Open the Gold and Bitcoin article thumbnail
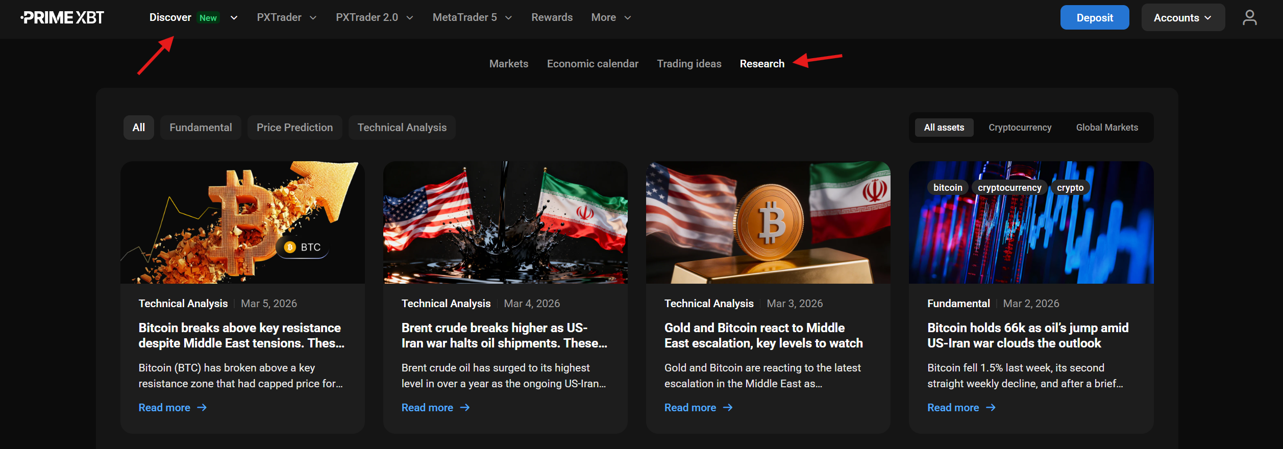Viewport: 1283px width, 449px height. tap(768, 222)
